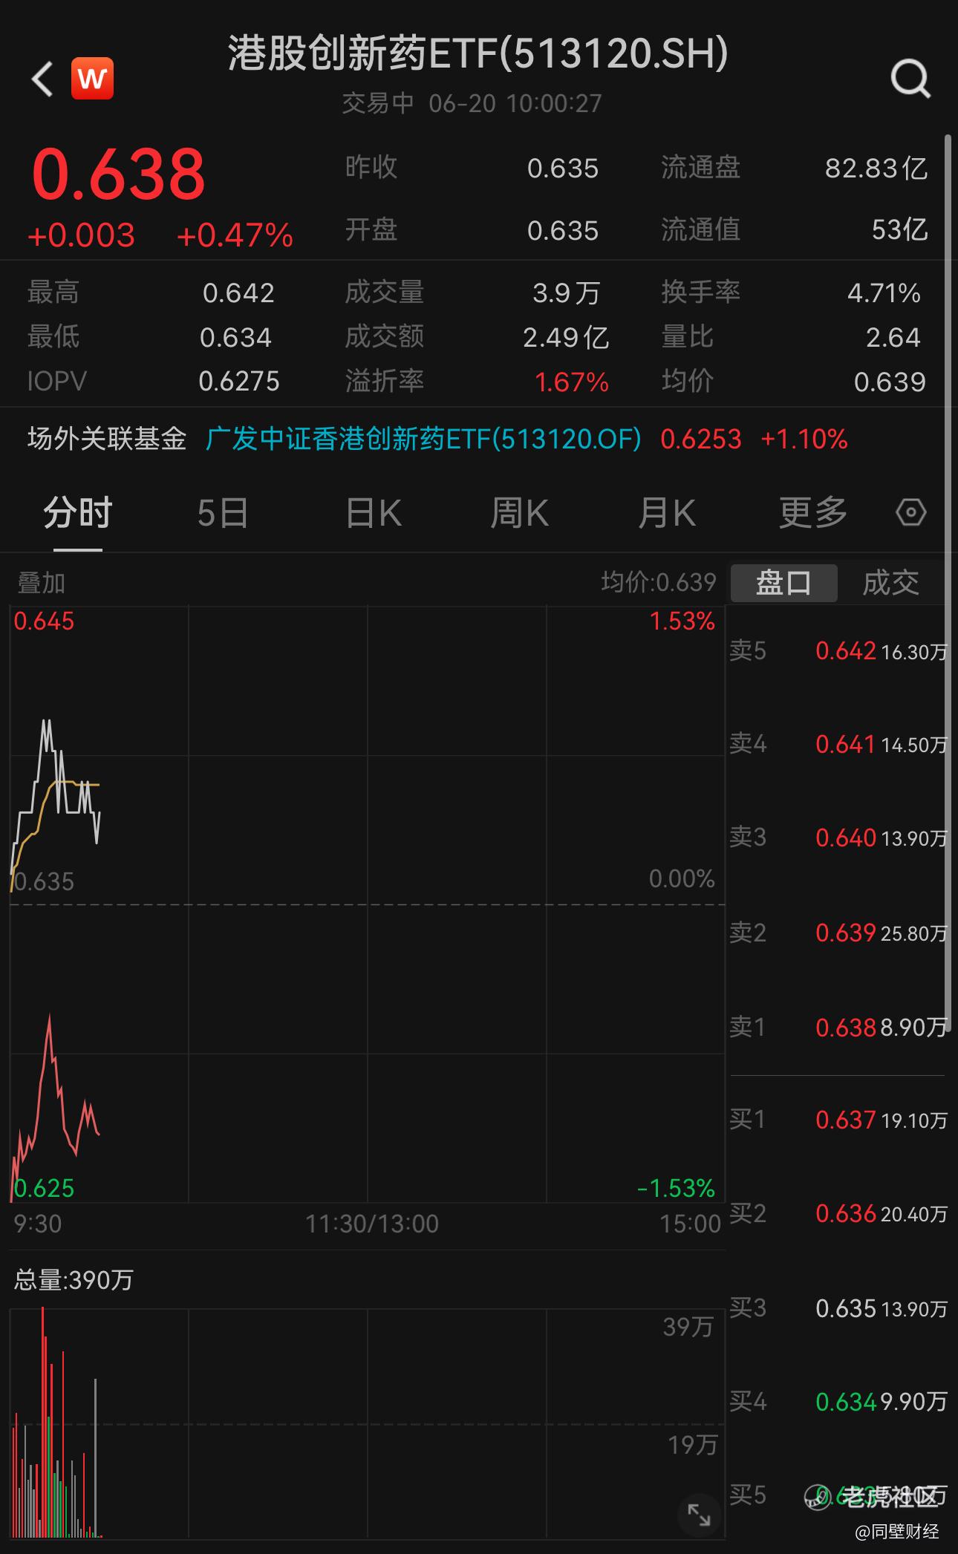Click the right-side vertical scrollbar

click(x=948, y=579)
